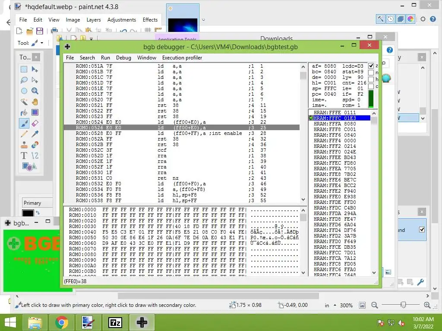442x331 pixels.
Task: Select the Clone Stamp tool
Action: (x=24, y=145)
